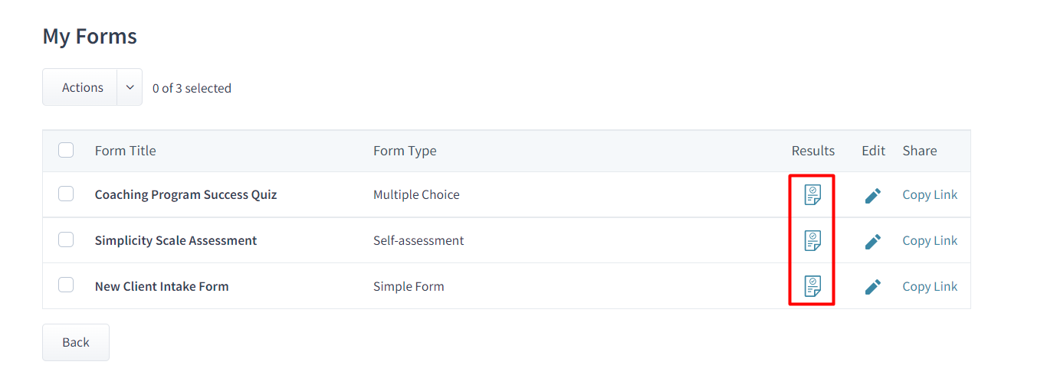Open results for Simplicity Scale Assessment
The image size is (1057, 391).
[x=812, y=241]
